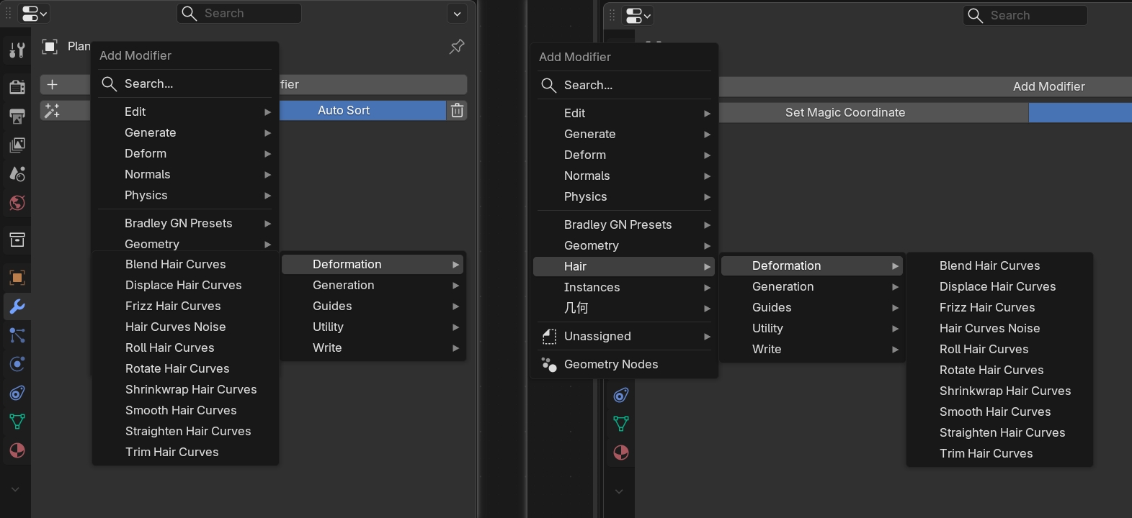Expand the 几何 submenu

click(x=624, y=308)
